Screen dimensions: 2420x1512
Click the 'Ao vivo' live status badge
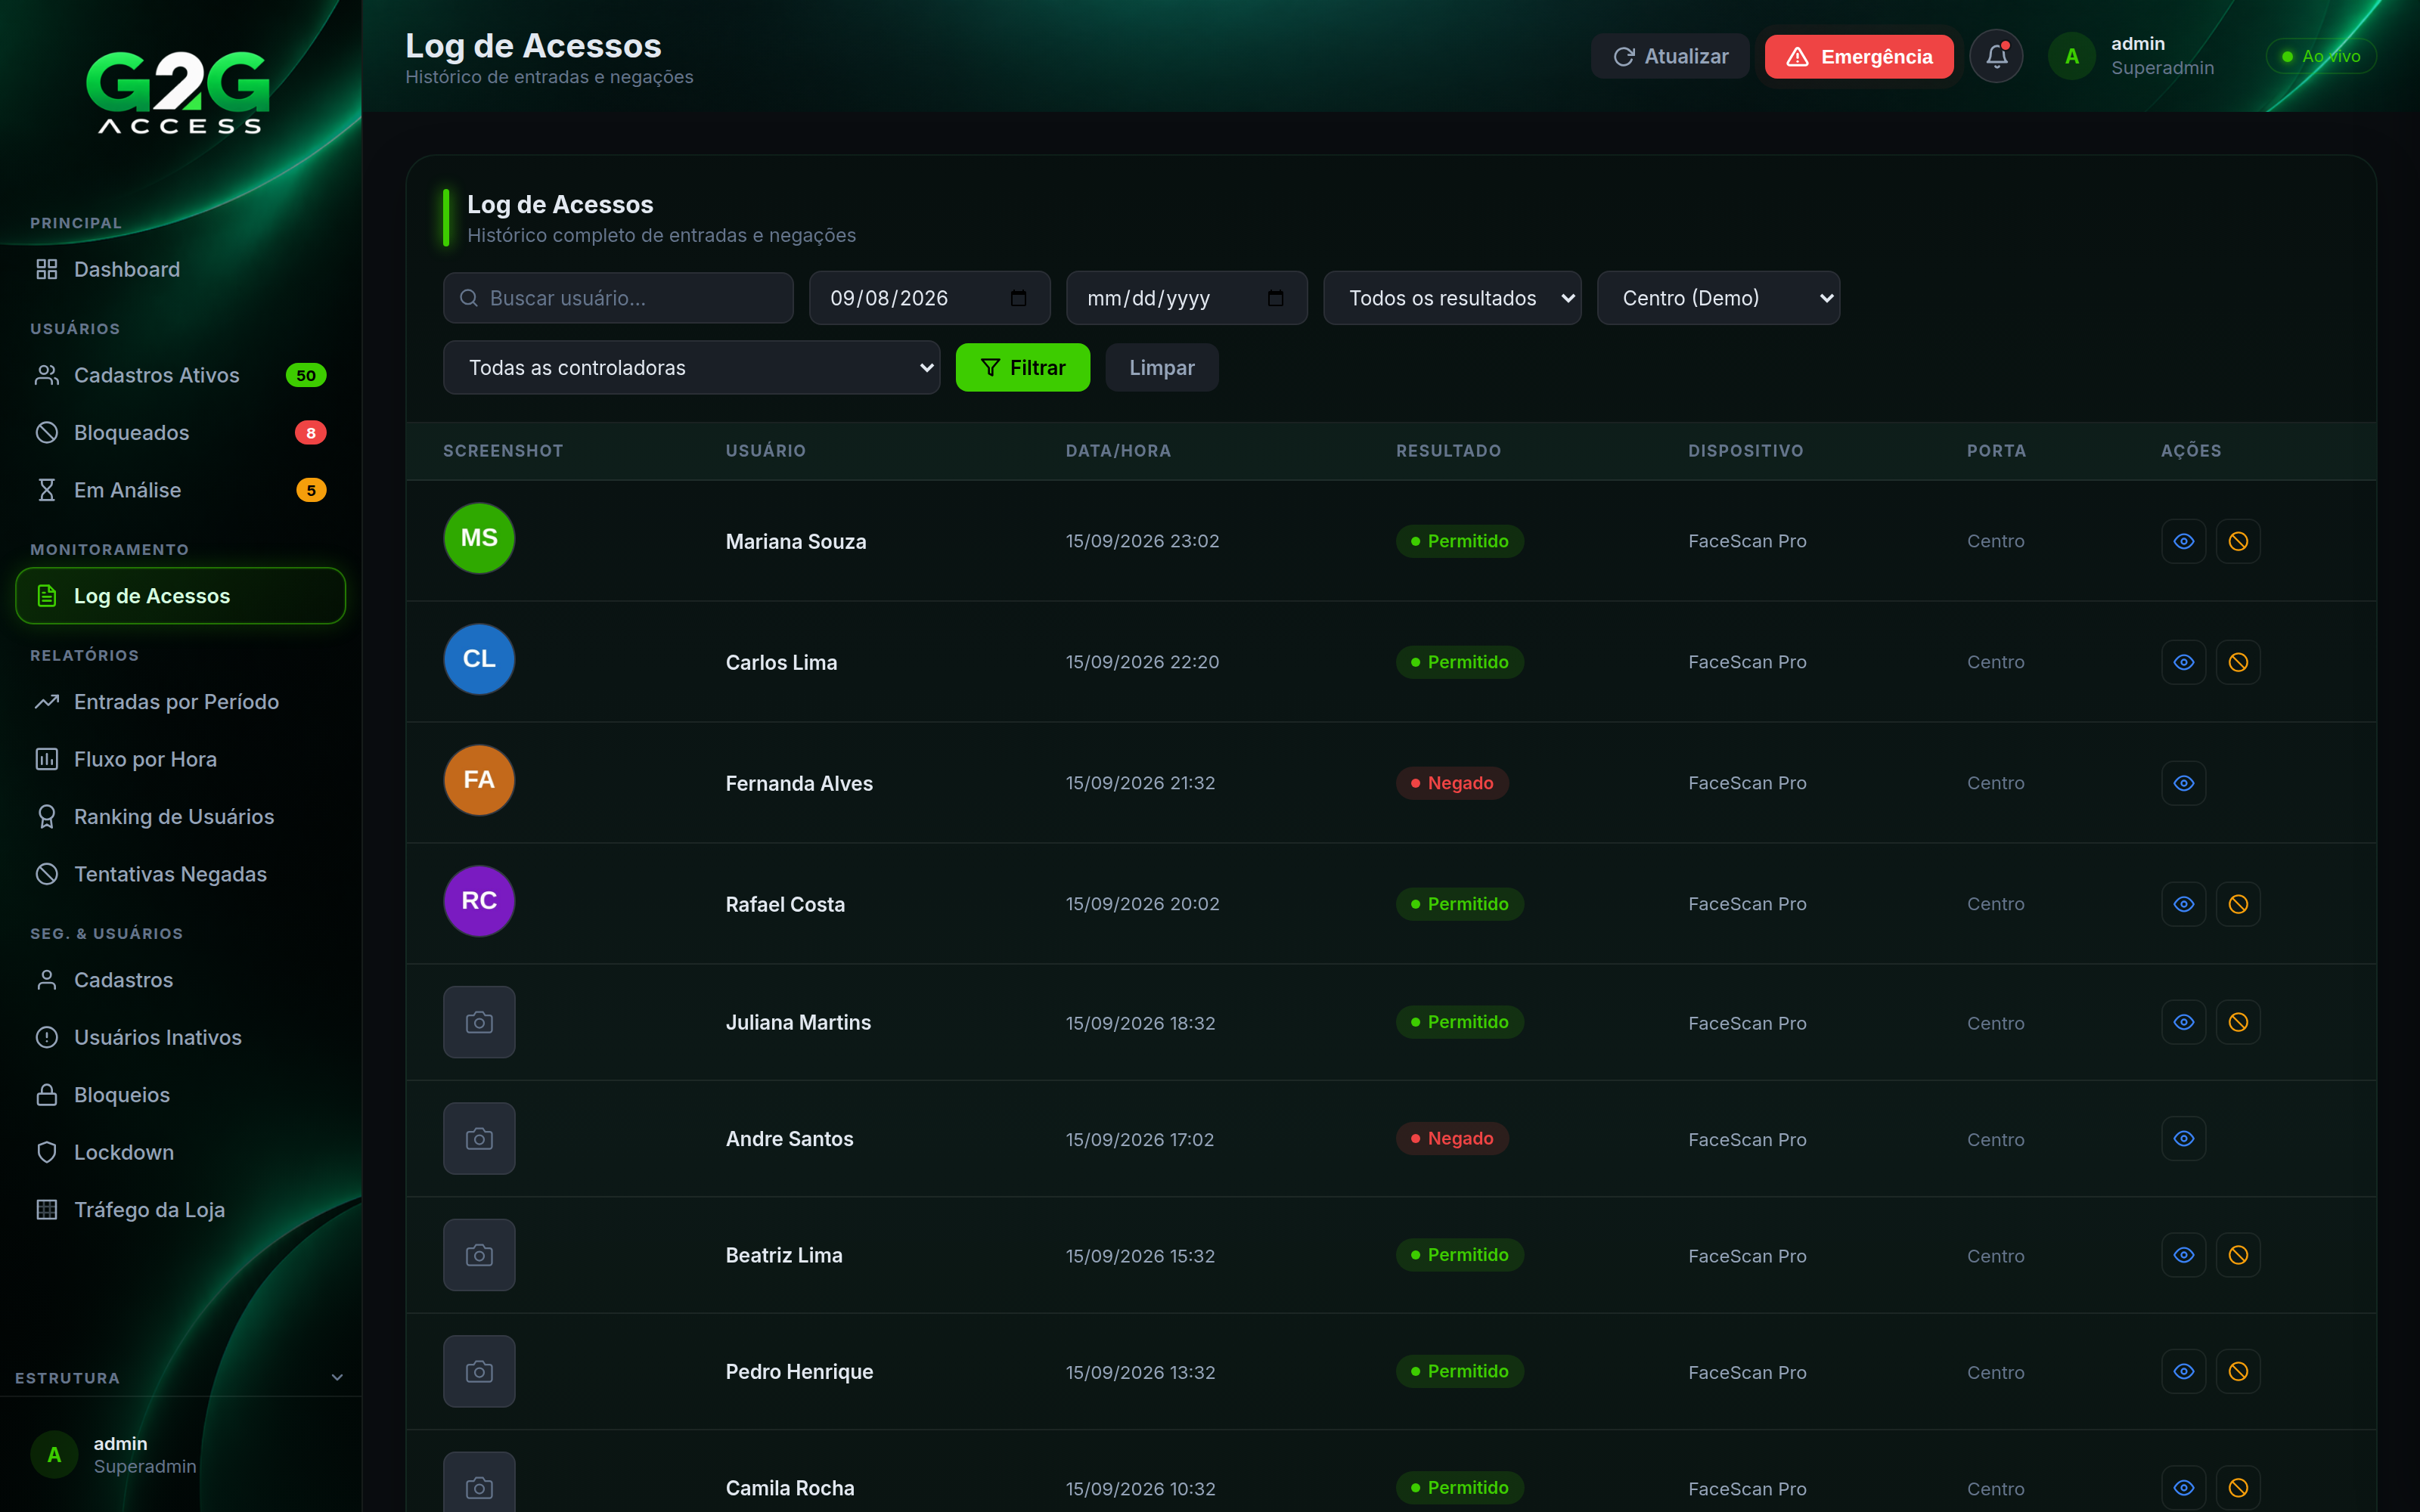2320,56
